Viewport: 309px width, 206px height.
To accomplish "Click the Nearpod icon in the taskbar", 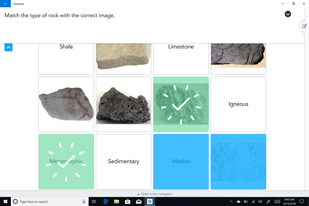I will pos(150,202).
